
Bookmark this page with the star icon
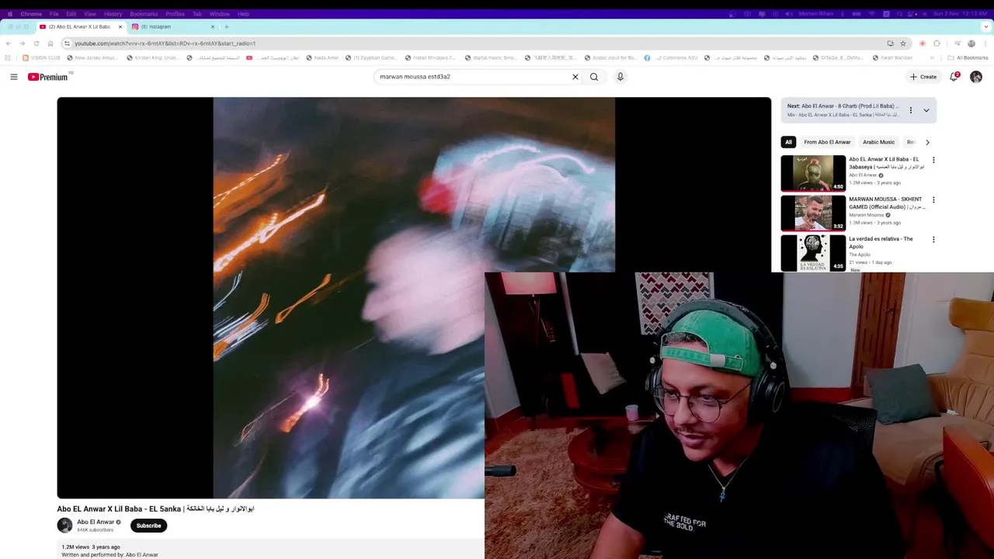[903, 43]
